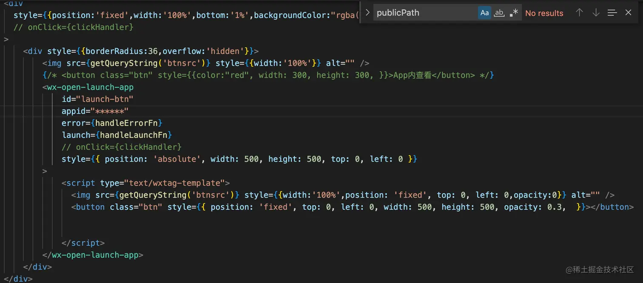Viewport: 643px width, 283px height.
Task: Click script type="text/wxtag-template" line
Action: tap(145, 183)
